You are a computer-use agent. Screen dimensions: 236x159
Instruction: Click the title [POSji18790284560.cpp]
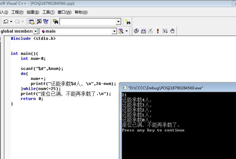pos(52,3)
